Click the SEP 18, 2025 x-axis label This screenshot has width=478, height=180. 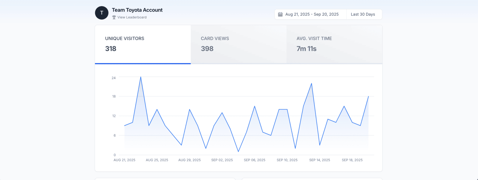coord(352,160)
